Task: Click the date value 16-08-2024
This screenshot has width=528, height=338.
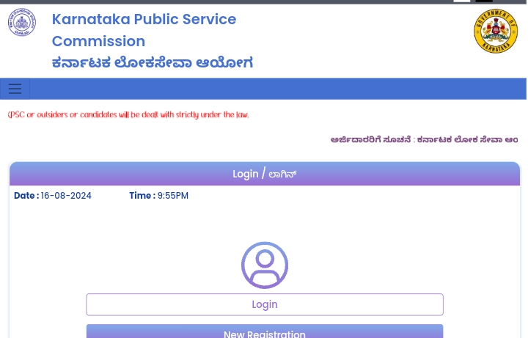Action: pyautogui.click(x=66, y=196)
